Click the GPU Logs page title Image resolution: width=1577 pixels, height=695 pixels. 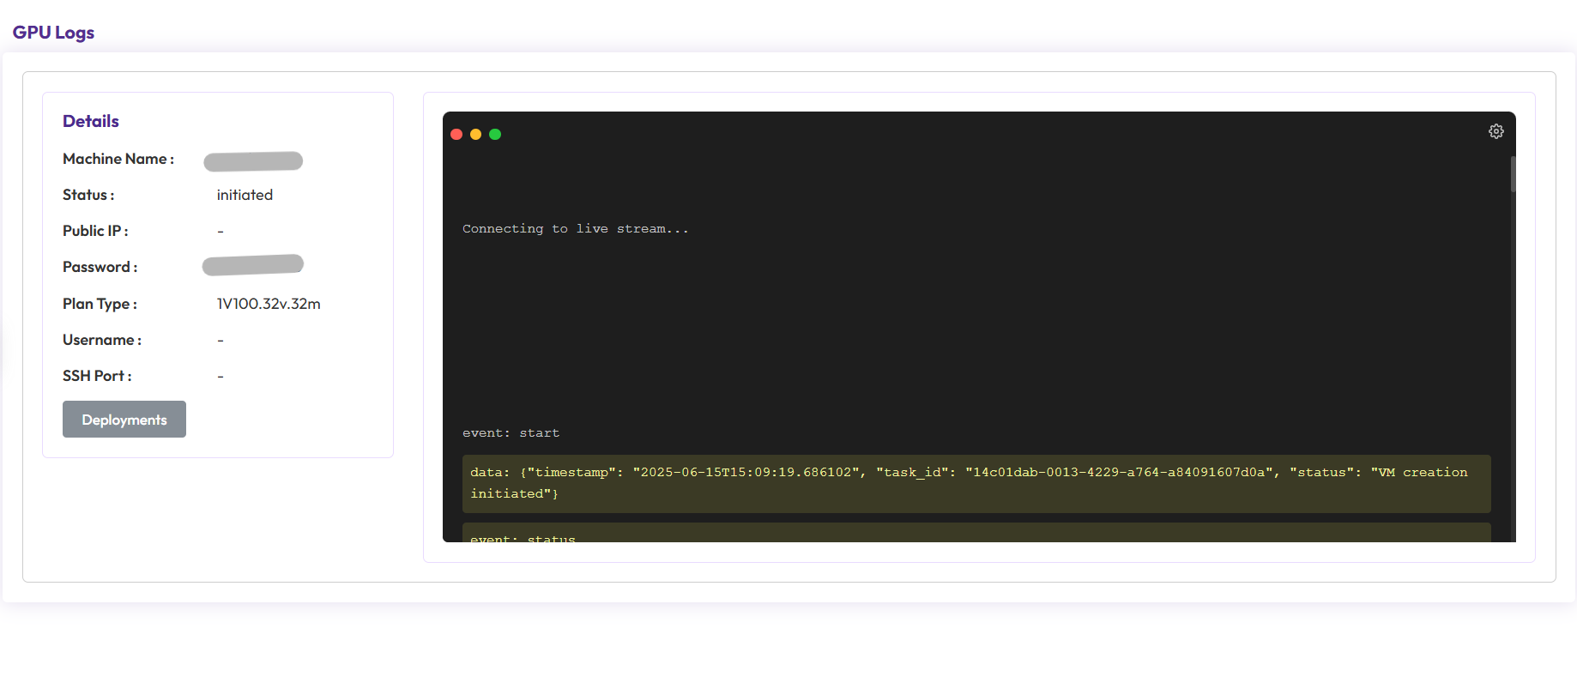tap(53, 33)
